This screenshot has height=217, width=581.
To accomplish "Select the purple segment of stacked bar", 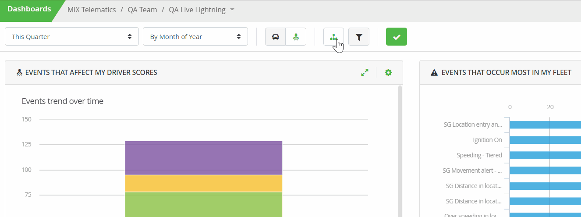I will point(204,158).
